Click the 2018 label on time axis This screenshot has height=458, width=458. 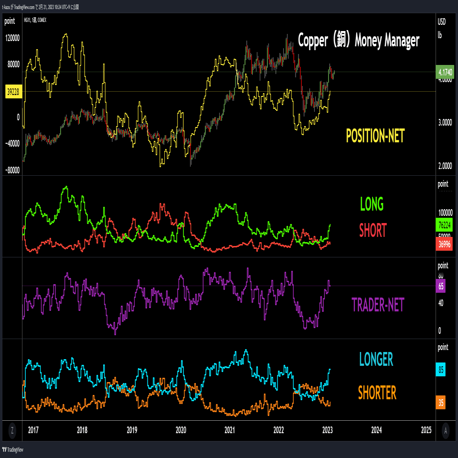click(82, 430)
